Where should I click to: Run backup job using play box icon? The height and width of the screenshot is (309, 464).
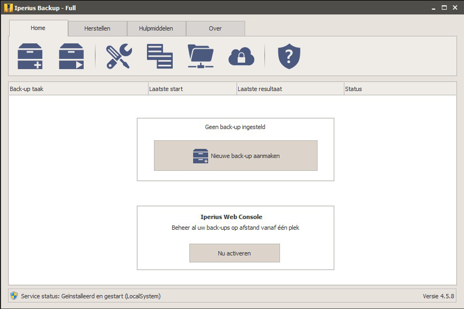pos(71,56)
